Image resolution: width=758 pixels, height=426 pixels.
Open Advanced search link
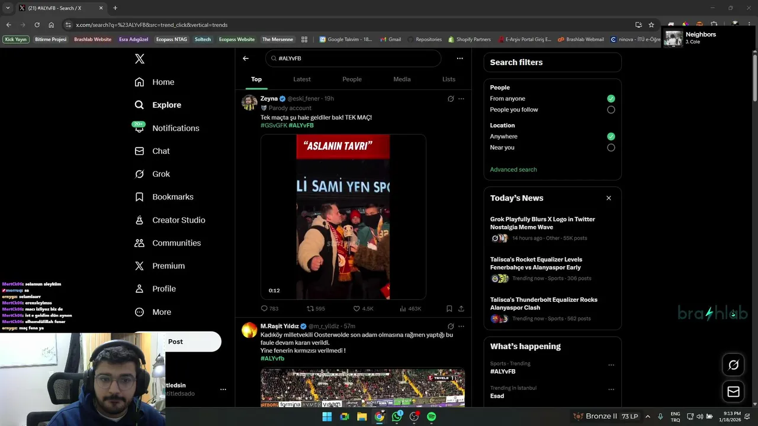513,169
